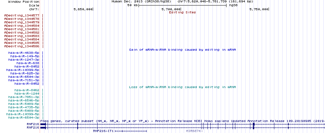Select the Scale row label
Viewport: 325px width, 133px height.
point(34,5)
